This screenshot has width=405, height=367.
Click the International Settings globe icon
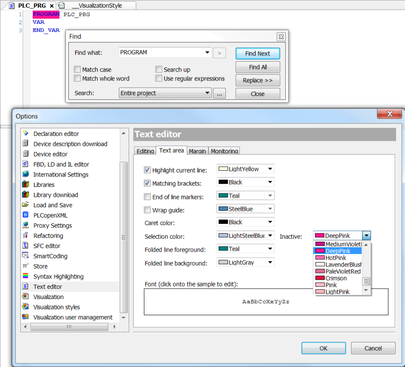click(26, 174)
